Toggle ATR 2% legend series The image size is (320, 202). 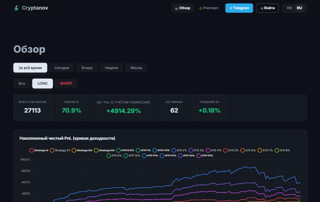(179, 151)
